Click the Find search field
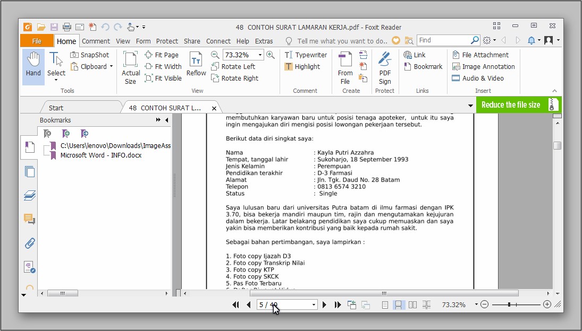The height and width of the screenshot is (331, 582). 444,40
